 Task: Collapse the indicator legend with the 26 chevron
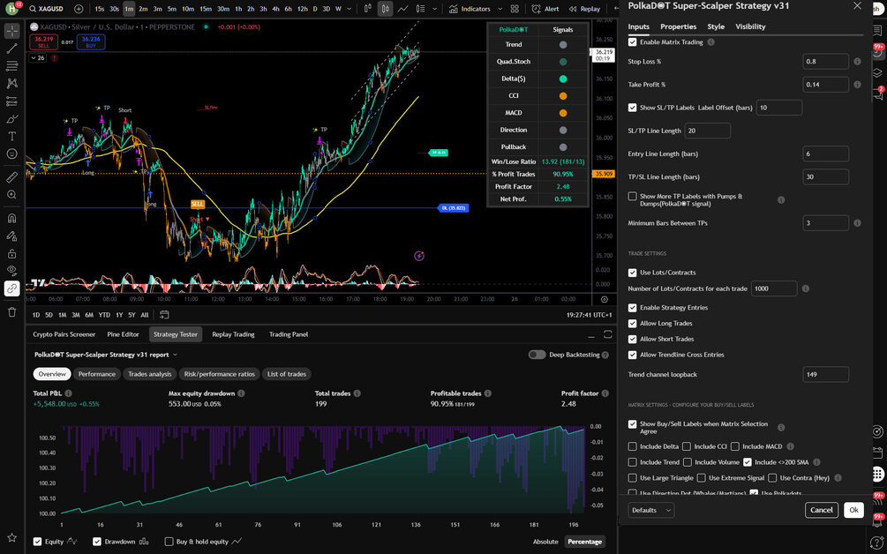click(x=38, y=58)
